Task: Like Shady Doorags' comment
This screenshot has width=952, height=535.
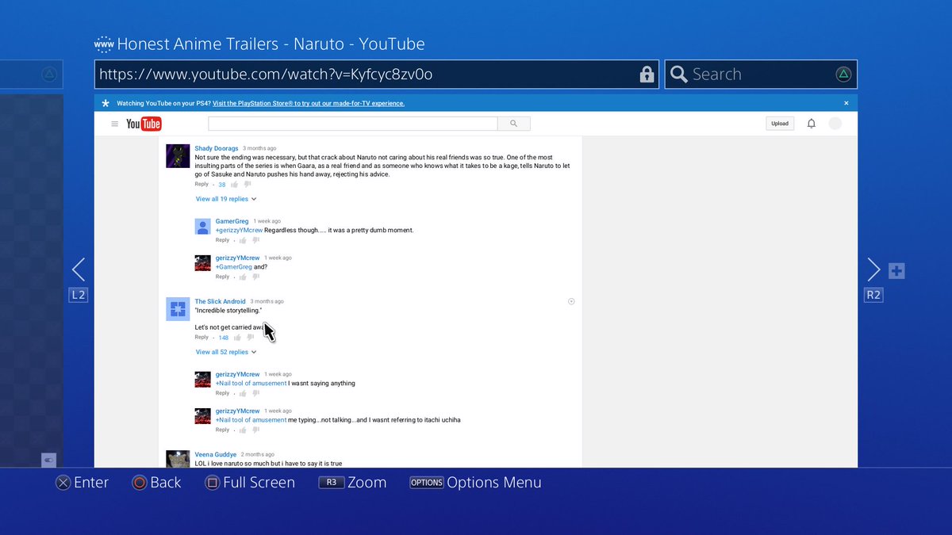Action: [235, 185]
